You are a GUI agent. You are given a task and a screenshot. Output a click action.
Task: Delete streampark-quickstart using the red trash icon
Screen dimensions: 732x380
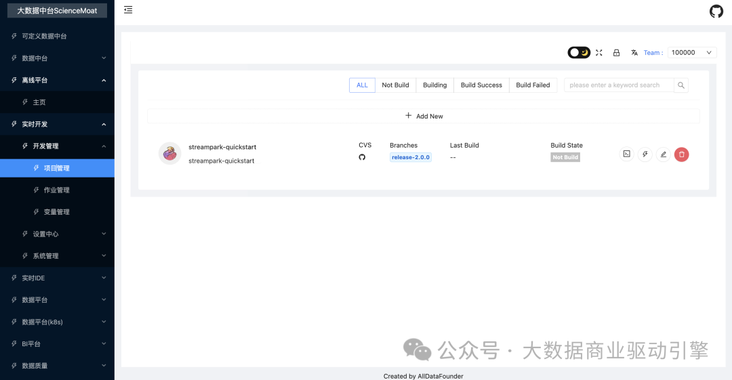click(x=682, y=154)
